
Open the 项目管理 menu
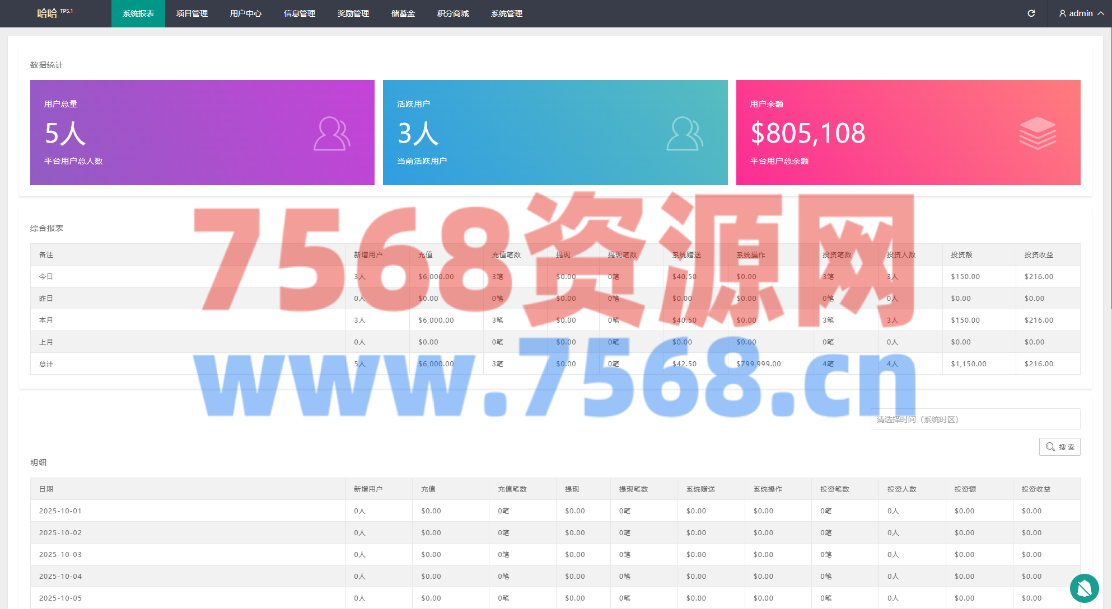[192, 13]
